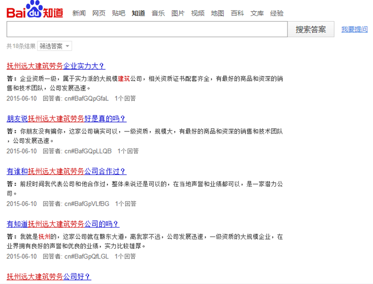Image resolution: width=373 pixels, height=284 pixels.
Task: Open the 我要提问 link
Action: click(x=354, y=29)
